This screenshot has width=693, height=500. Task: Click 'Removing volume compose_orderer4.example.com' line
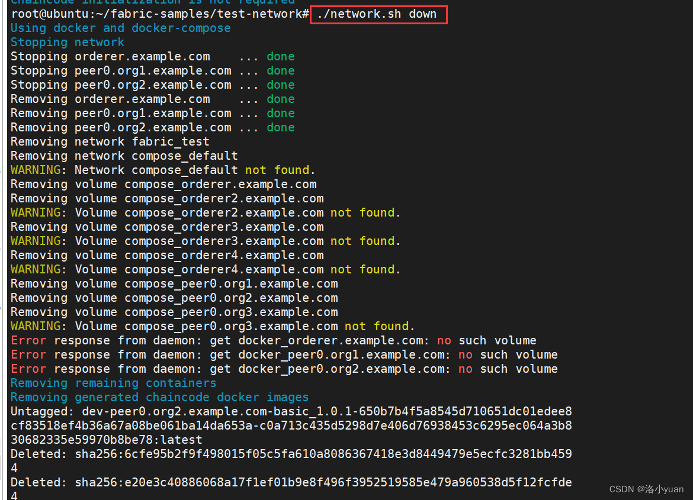click(x=167, y=255)
